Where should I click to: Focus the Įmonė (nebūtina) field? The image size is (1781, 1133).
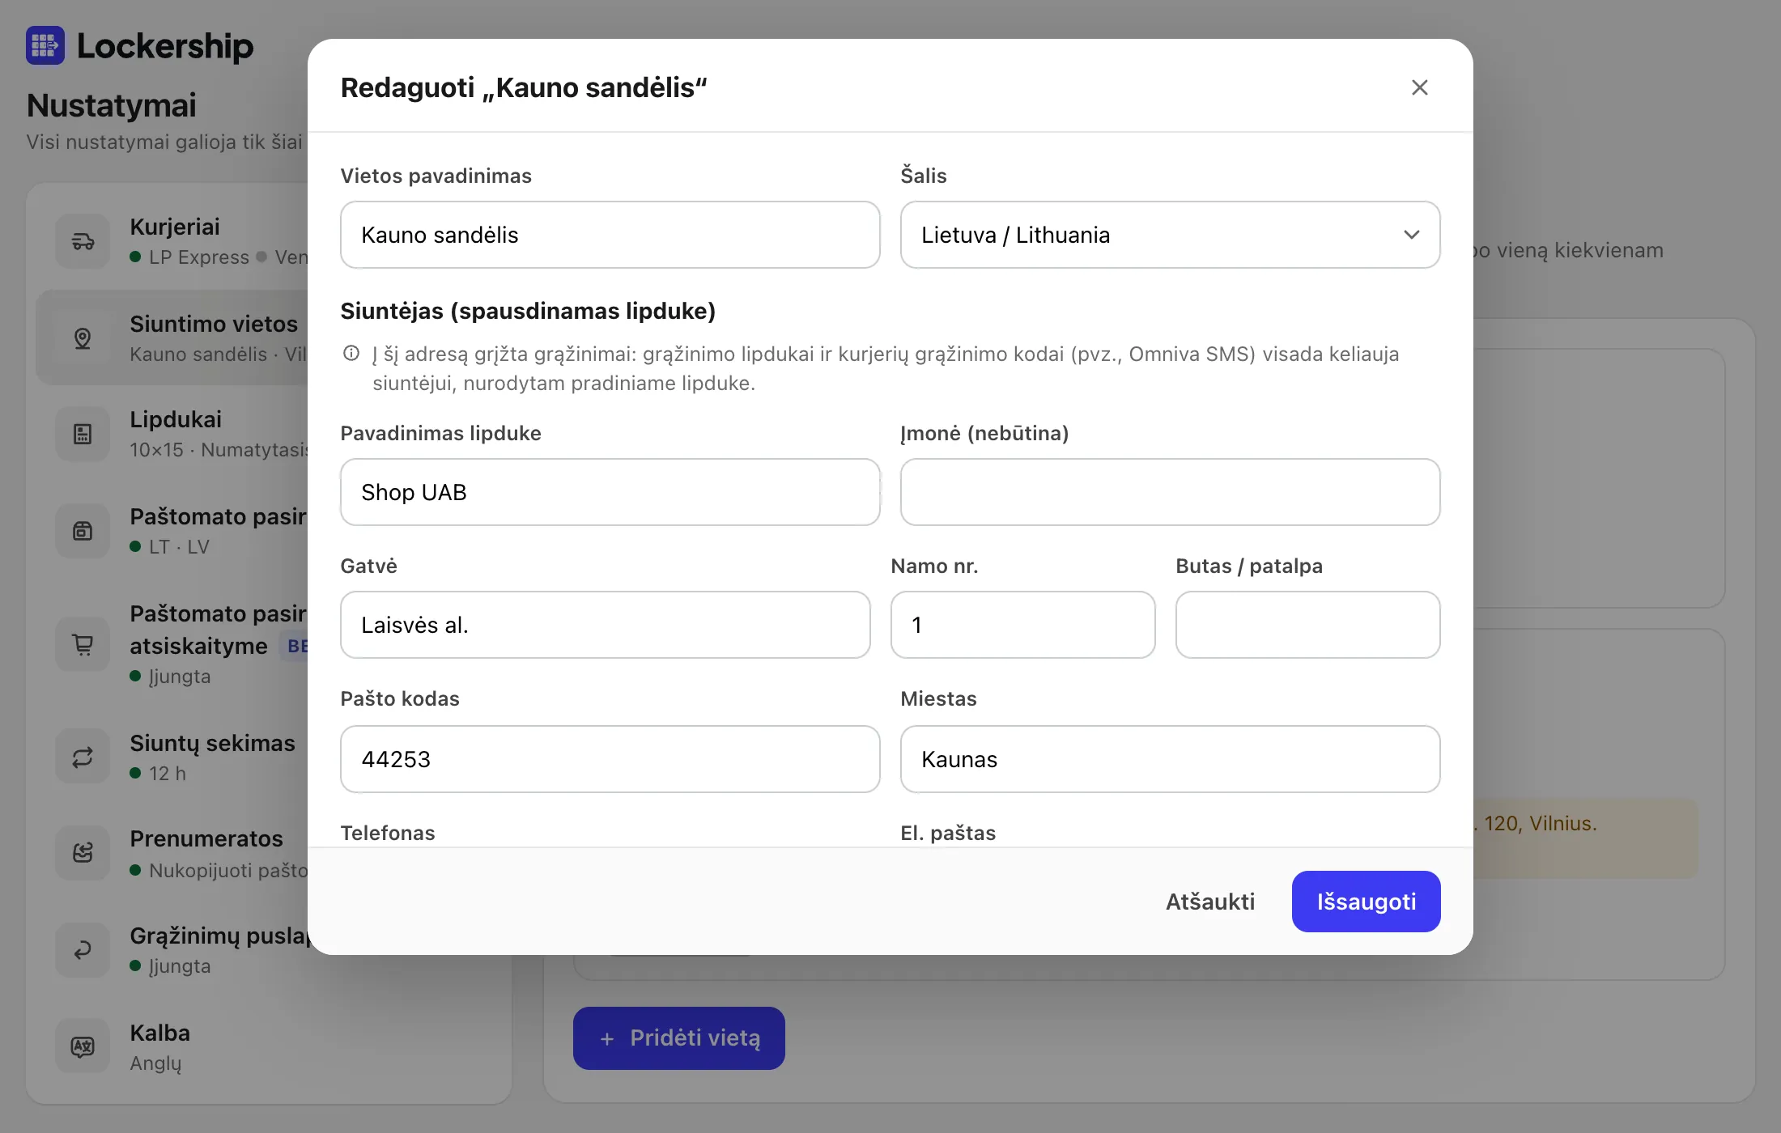[x=1170, y=492]
